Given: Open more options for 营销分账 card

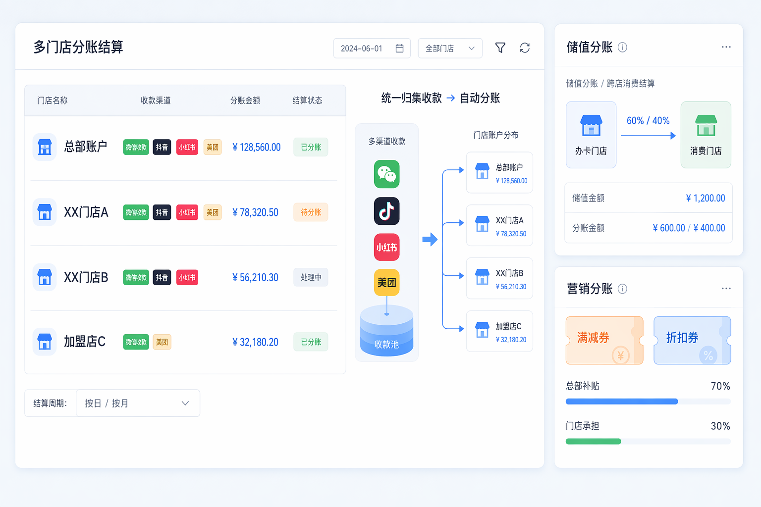Looking at the screenshot, I should point(726,289).
